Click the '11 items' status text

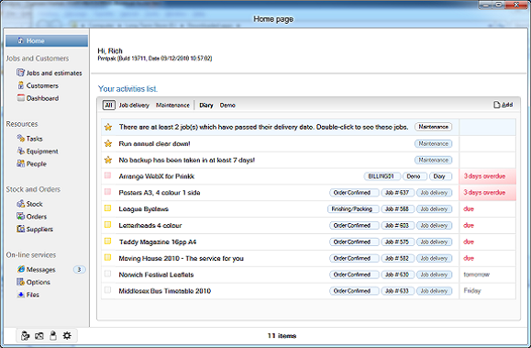click(x=282, y=336)
